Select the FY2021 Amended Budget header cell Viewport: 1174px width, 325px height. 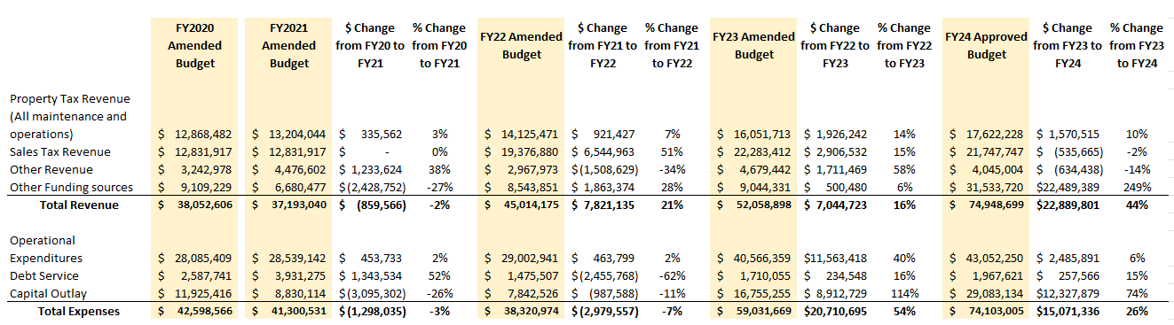pos(288,45)
